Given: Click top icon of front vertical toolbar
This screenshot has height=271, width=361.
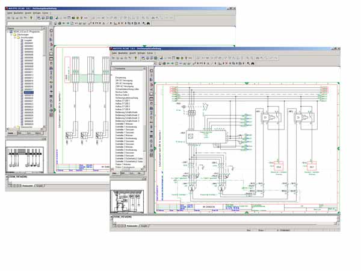Looking at the screenshot, I should click(x=151, y=70).
